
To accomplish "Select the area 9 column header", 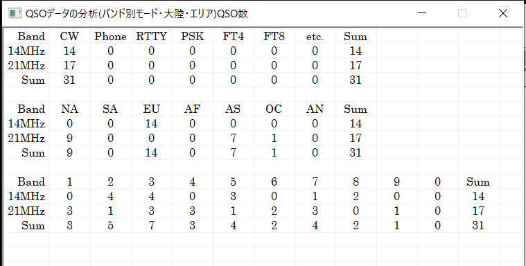I will pos(397,181).
